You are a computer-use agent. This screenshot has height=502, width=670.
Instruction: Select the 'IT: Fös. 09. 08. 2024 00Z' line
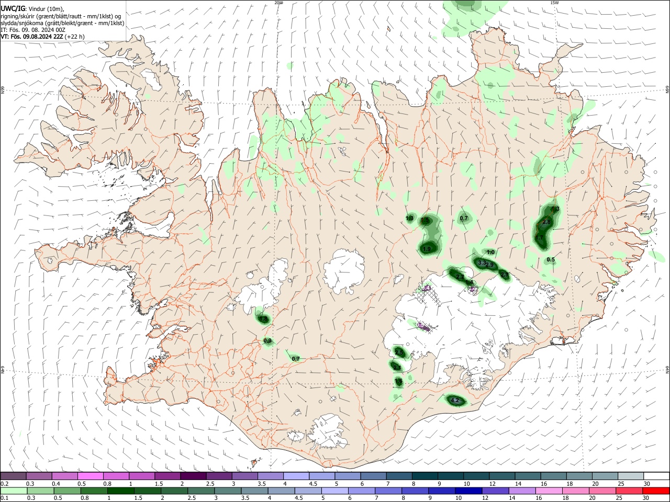pos(33,30)
